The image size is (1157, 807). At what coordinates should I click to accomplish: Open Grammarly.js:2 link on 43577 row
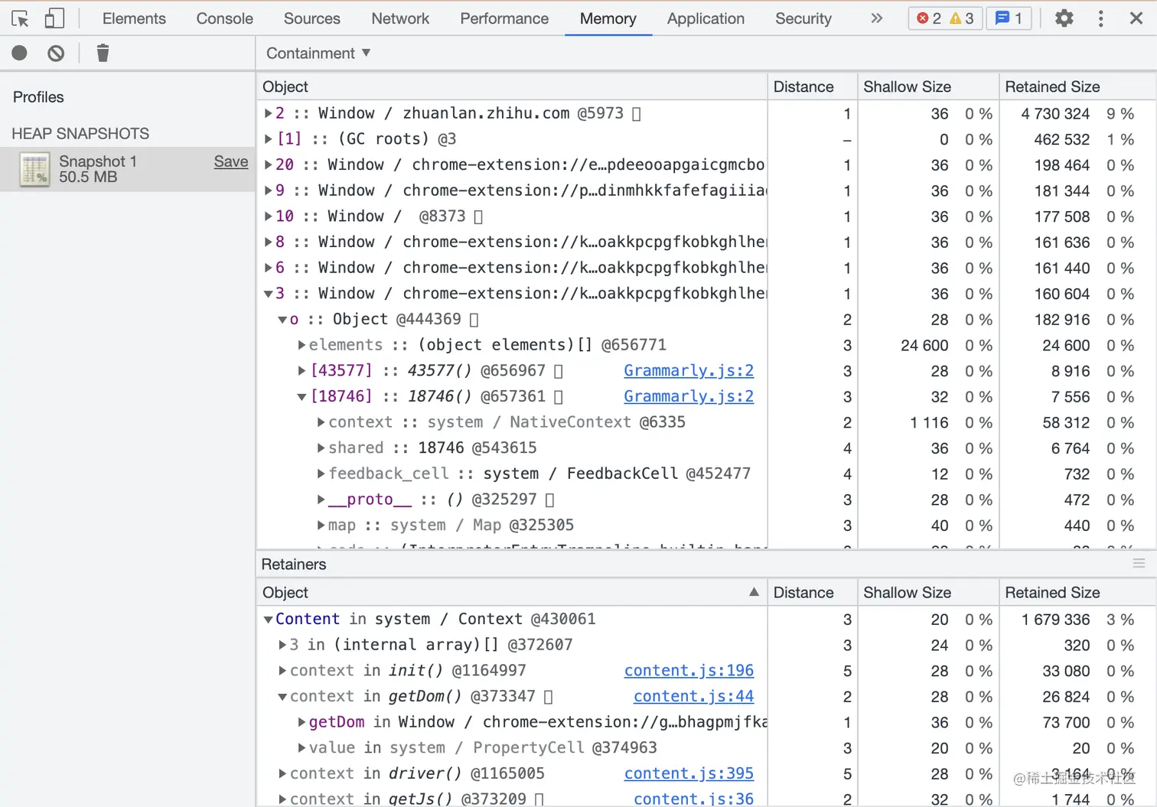click(x=689, y=371)
